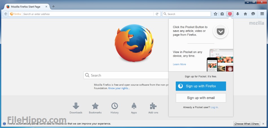
Task: Click the 'Click the Pocket Button to save' text
Action: click(x=190, y=31)
